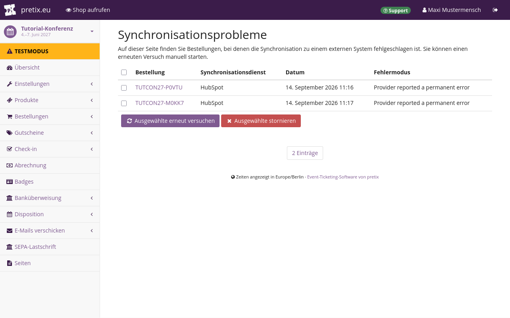Click the Shop aufrufen link
This screenshot has width=510, height=318.
point(88,10)
